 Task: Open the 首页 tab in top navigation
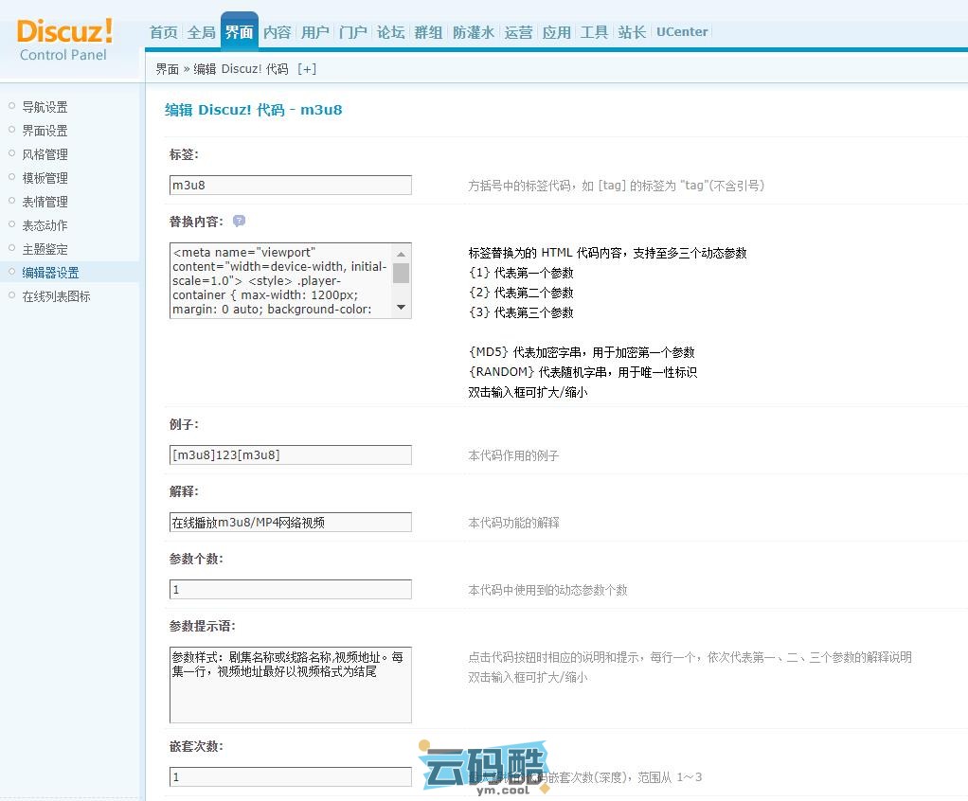[x=164, y=32]
